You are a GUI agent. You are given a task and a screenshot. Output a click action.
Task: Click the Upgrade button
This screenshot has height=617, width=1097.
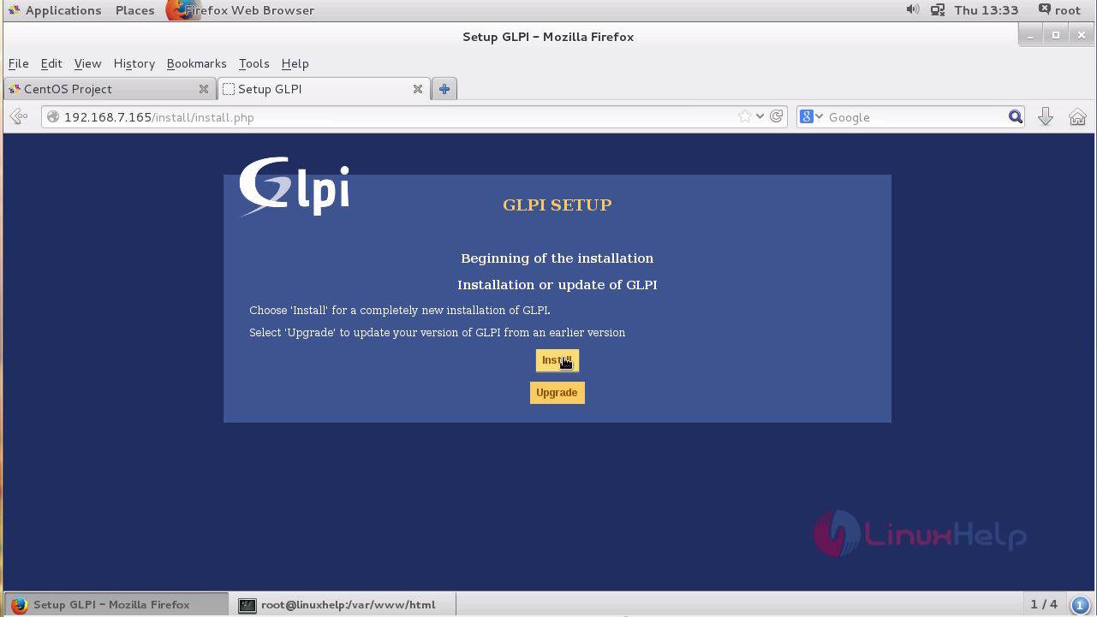pyautogui.click(x=557, y=393)
